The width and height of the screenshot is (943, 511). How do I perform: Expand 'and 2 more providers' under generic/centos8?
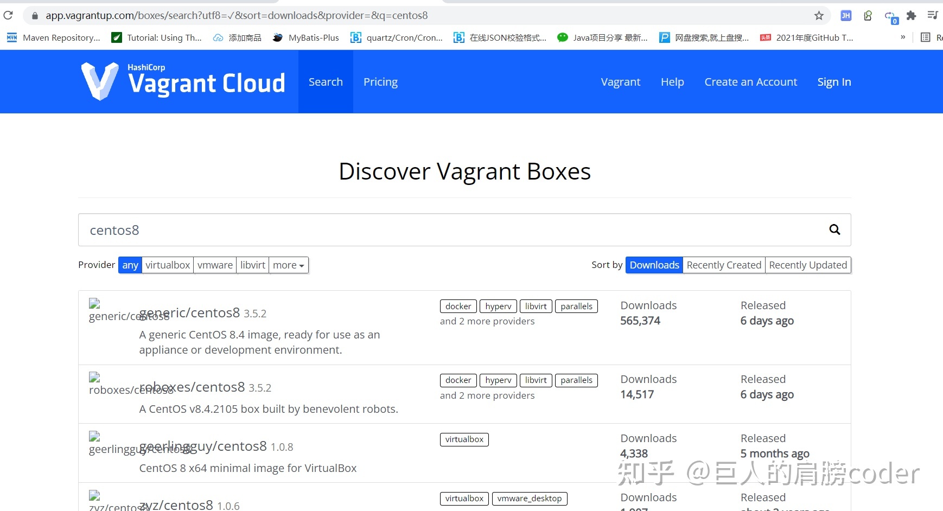point(487,321)
